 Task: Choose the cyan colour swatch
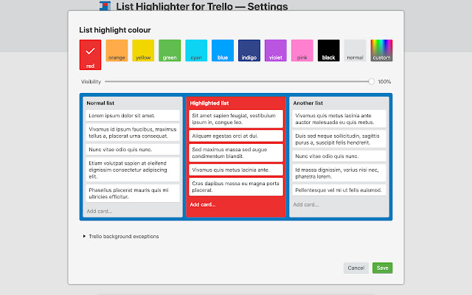click(x=196, y=51)
